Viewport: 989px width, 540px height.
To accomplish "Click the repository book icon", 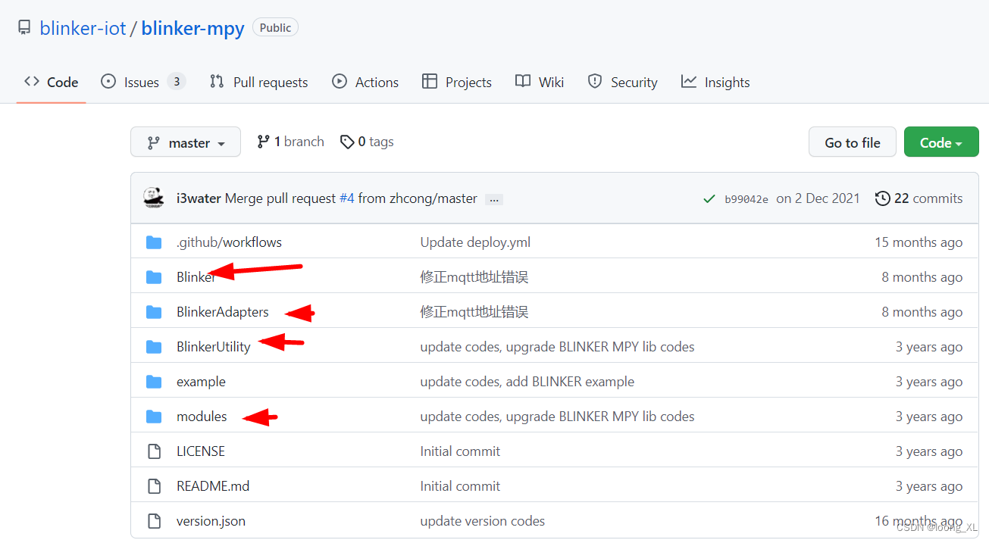I will [x=24, y=29].
